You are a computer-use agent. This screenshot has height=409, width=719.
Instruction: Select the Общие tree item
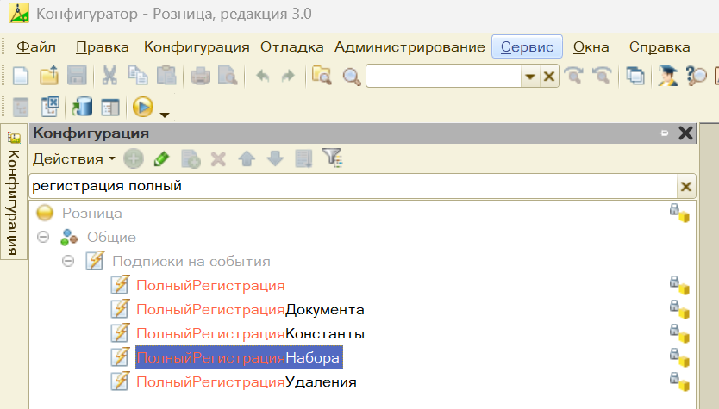click(111, 238)
